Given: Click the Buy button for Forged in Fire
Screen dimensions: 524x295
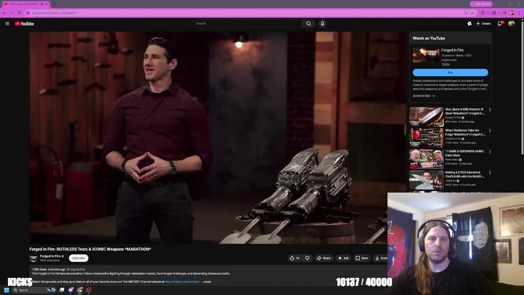Looking at the screenshot, I should (x=450, y=73).
